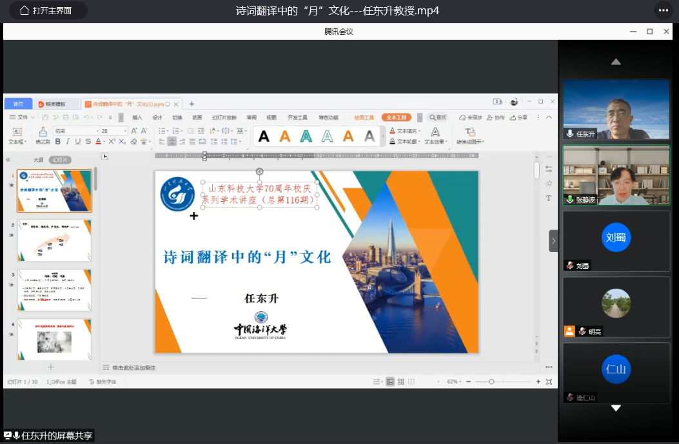Screen dimensions: 679x444
Task: Click the Bold formatting icon
Action: [x=57, y=142]
